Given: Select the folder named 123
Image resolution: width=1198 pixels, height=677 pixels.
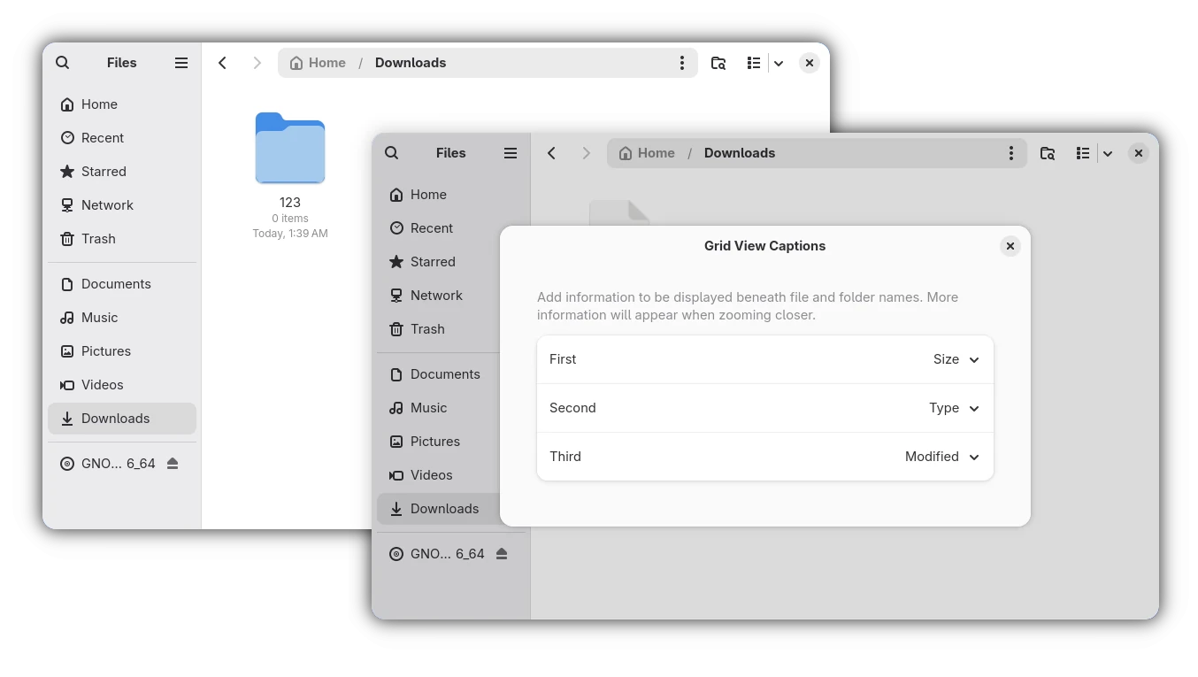Looking at the screenshot, I should (290, 150).
